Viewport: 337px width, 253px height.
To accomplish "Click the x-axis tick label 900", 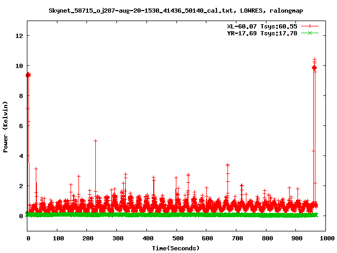I will 297,238.
